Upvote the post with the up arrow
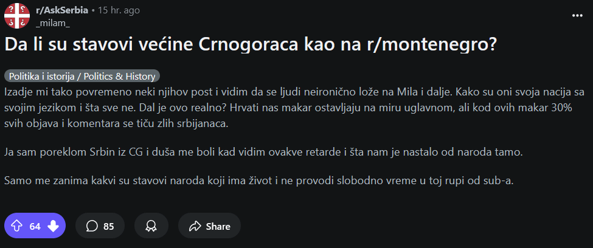This screenshot has height=248, width=593. pos(16,226)
